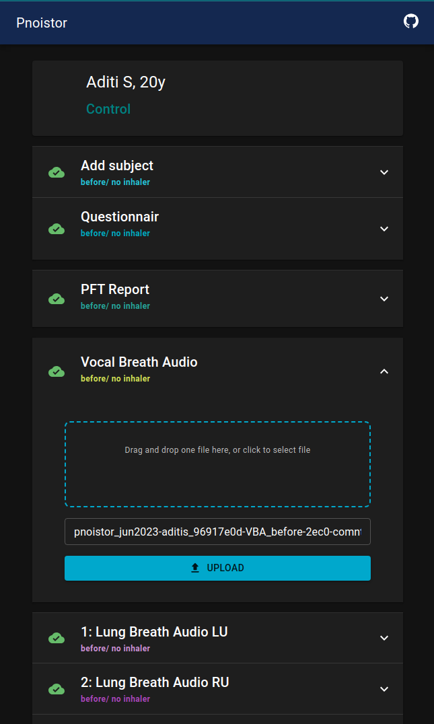
Task: Open the Questionnair section title
Action: point(120,217)
